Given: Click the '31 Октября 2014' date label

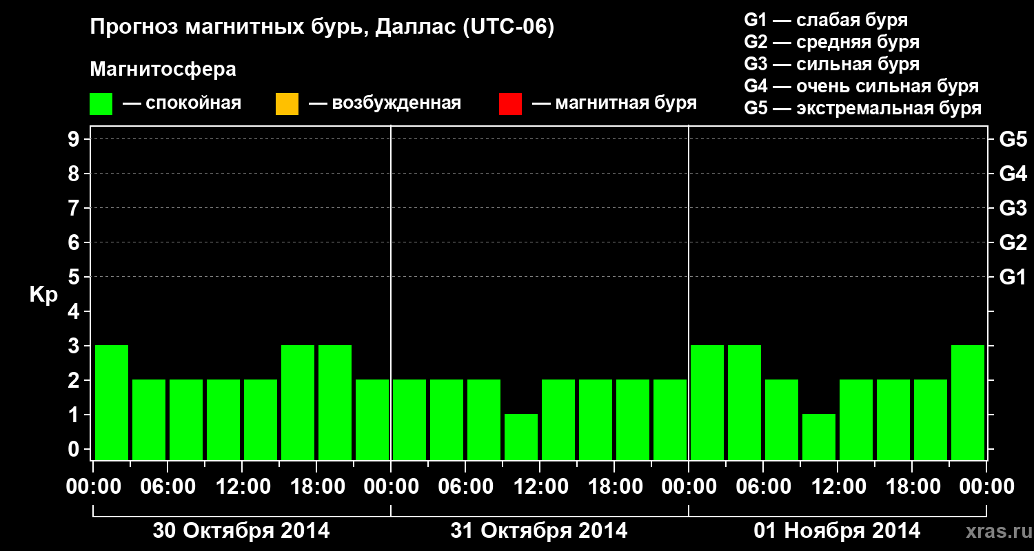Looking at the screenshot, I should [539, 531].
